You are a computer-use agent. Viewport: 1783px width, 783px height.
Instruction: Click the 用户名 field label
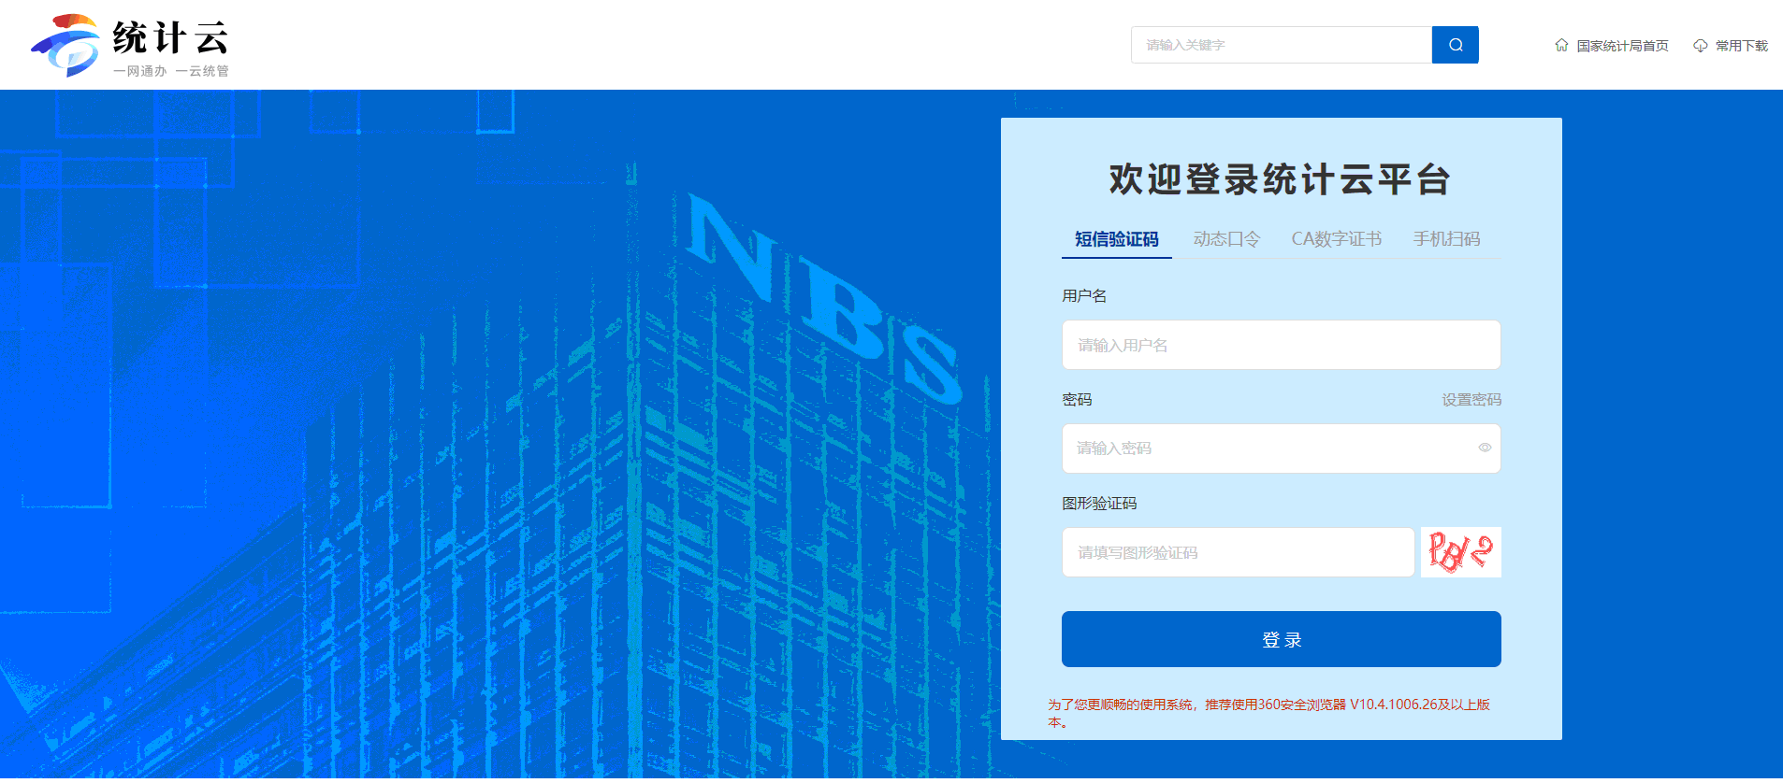click(x=1084, y=296)
